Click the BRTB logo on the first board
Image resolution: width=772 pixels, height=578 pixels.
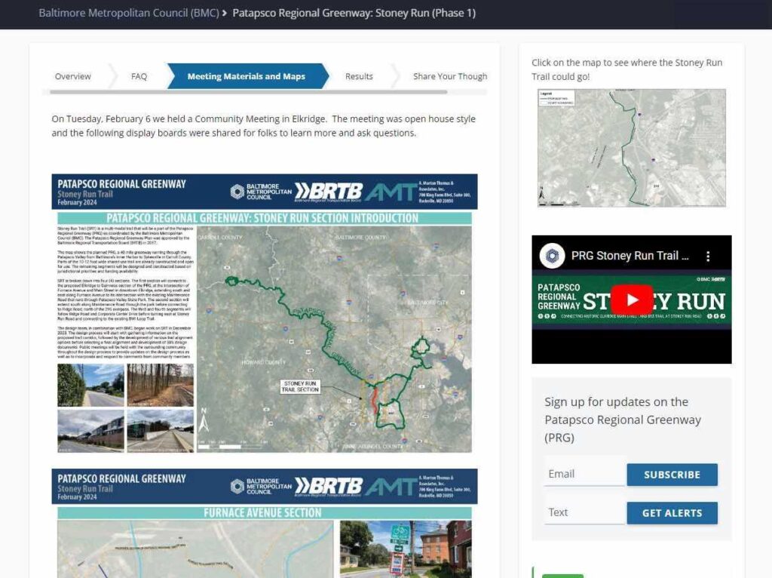(328, 192)
